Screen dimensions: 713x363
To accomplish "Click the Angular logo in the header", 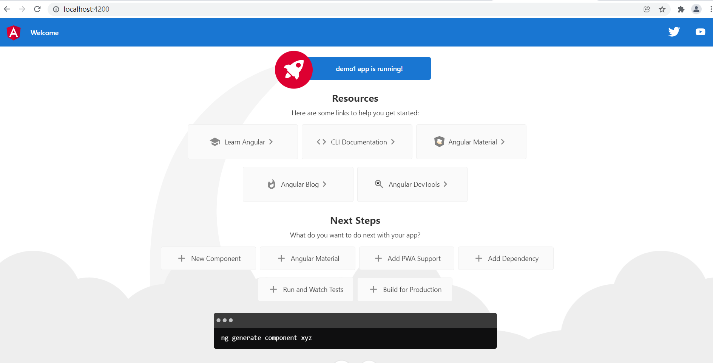I will 14,33.
